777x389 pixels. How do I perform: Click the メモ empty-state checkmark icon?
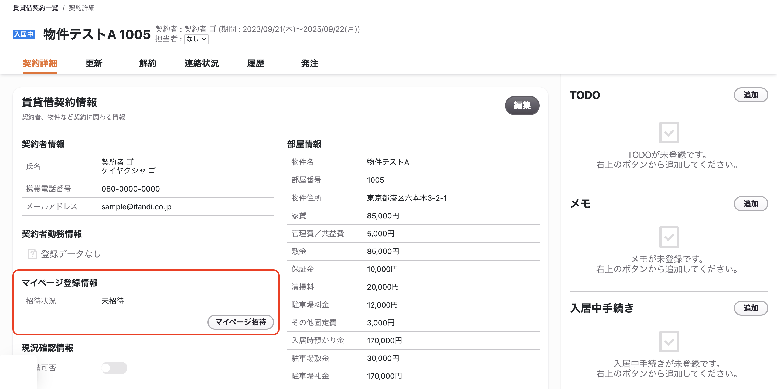[x=669, y=237]
